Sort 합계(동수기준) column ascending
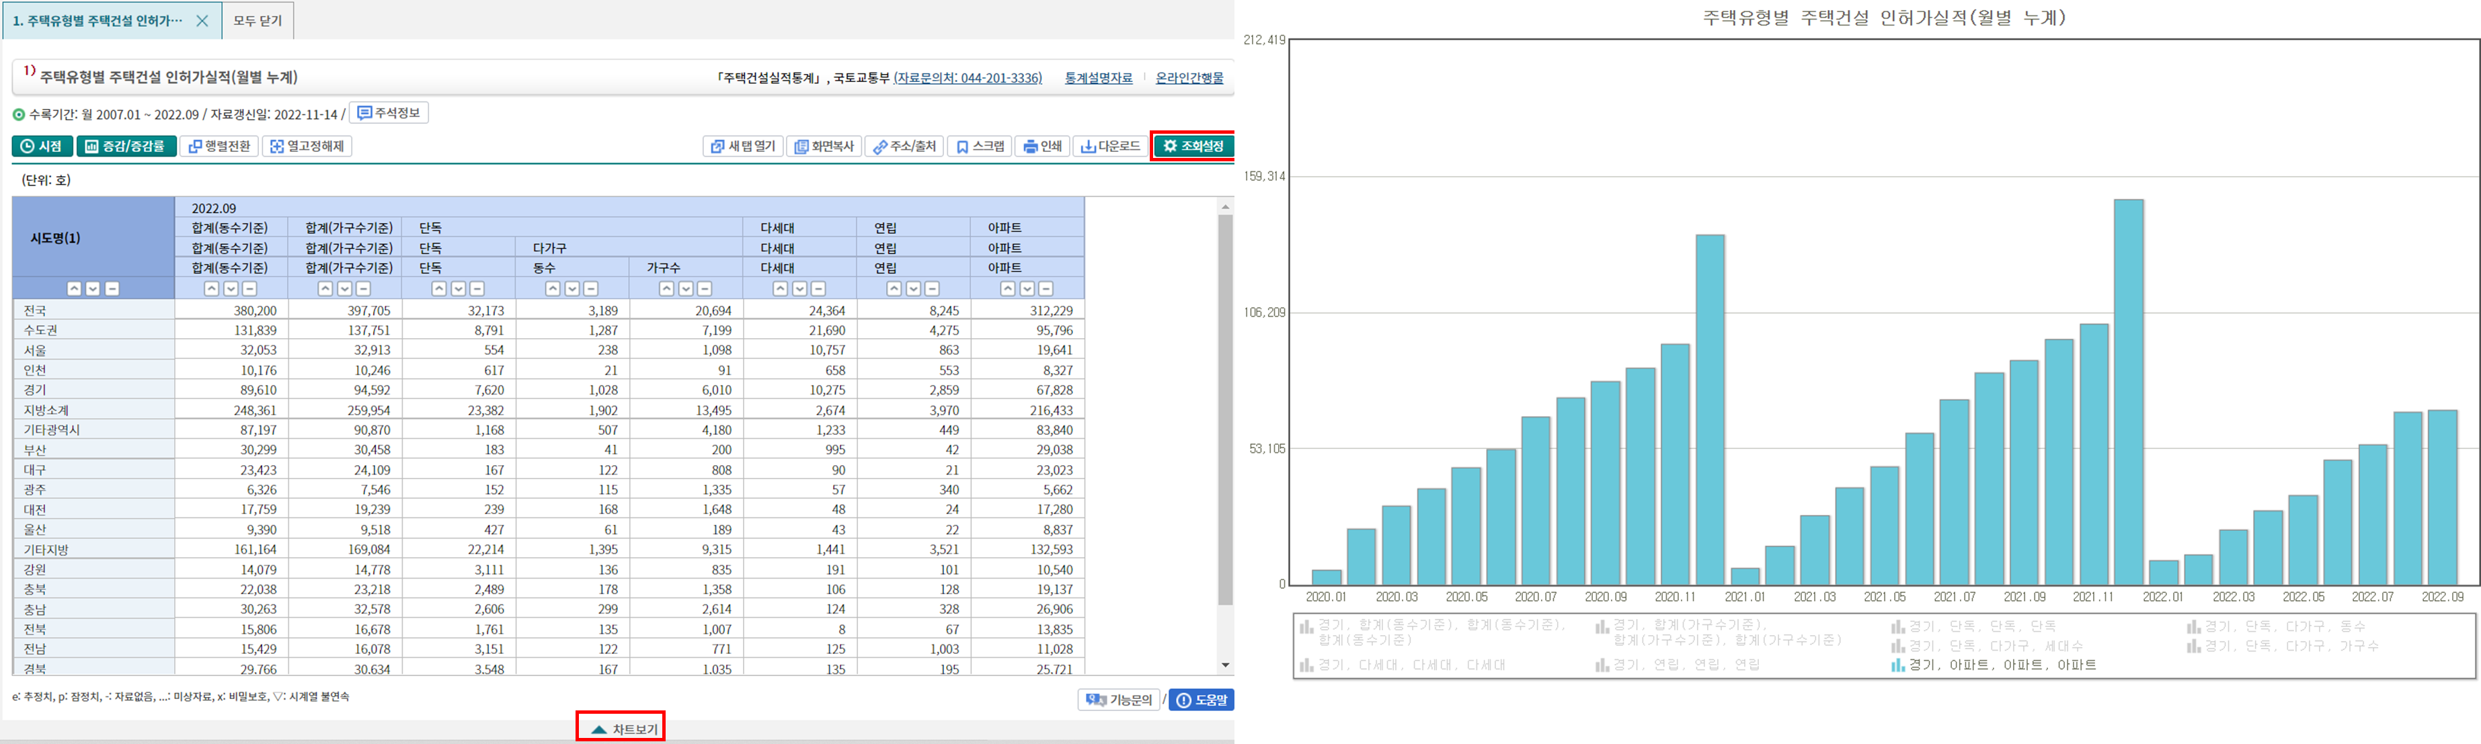 [212, 289]
